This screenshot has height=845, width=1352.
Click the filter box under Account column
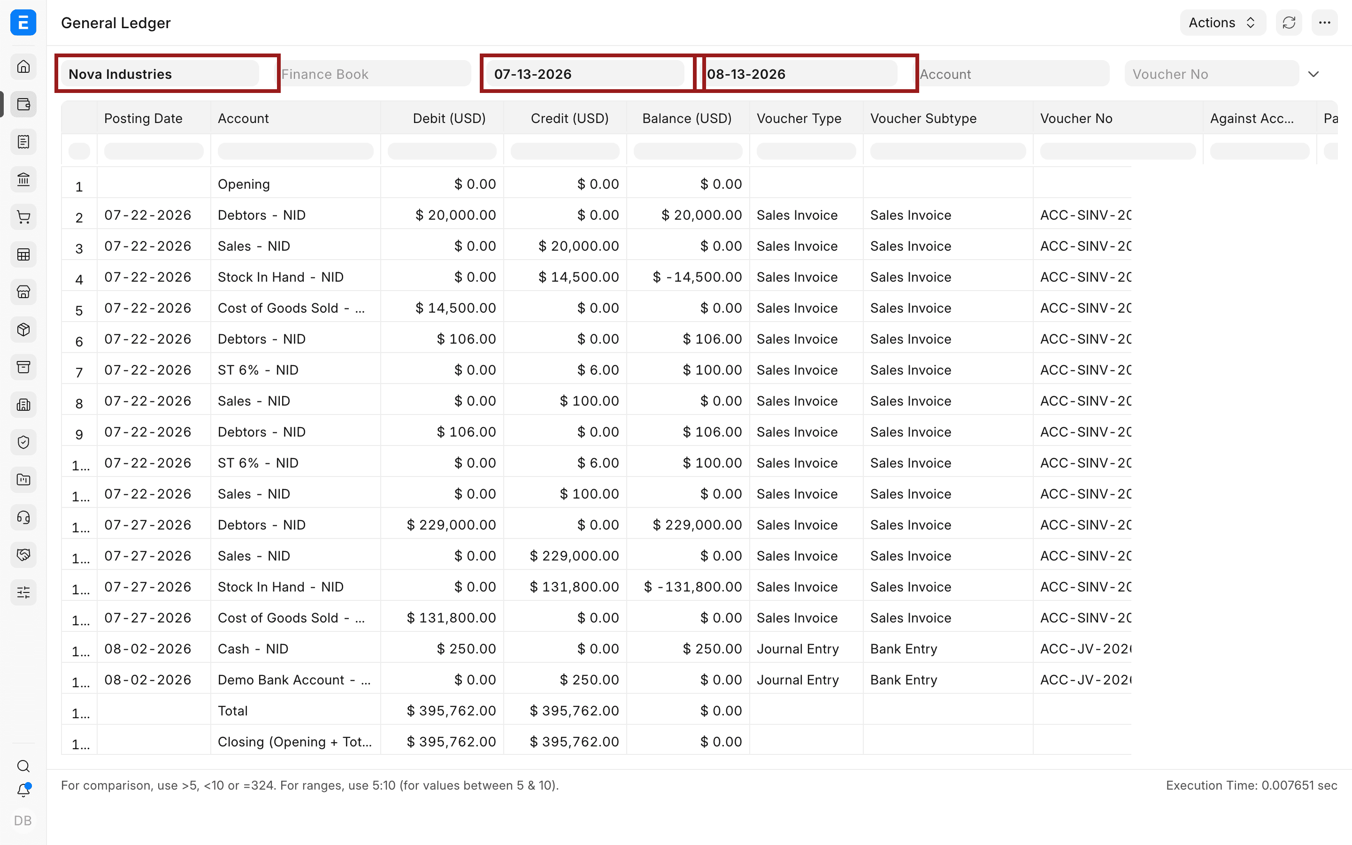point(296,151)
